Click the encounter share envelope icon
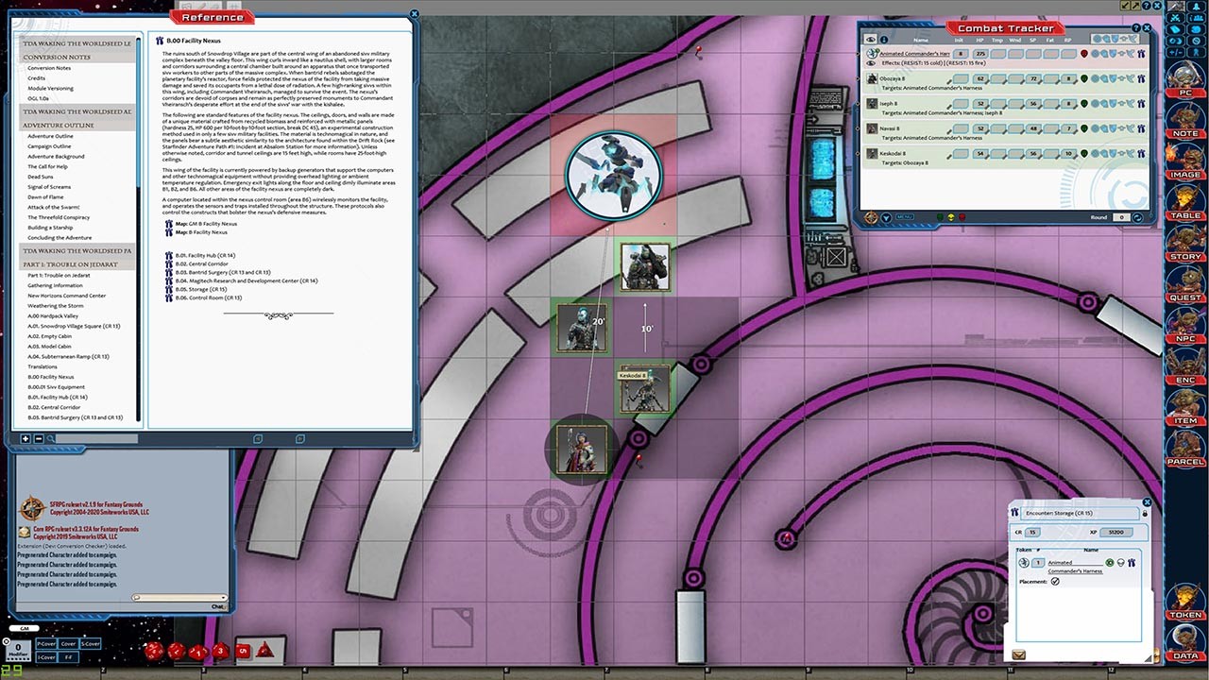 tap(1020, 654)
